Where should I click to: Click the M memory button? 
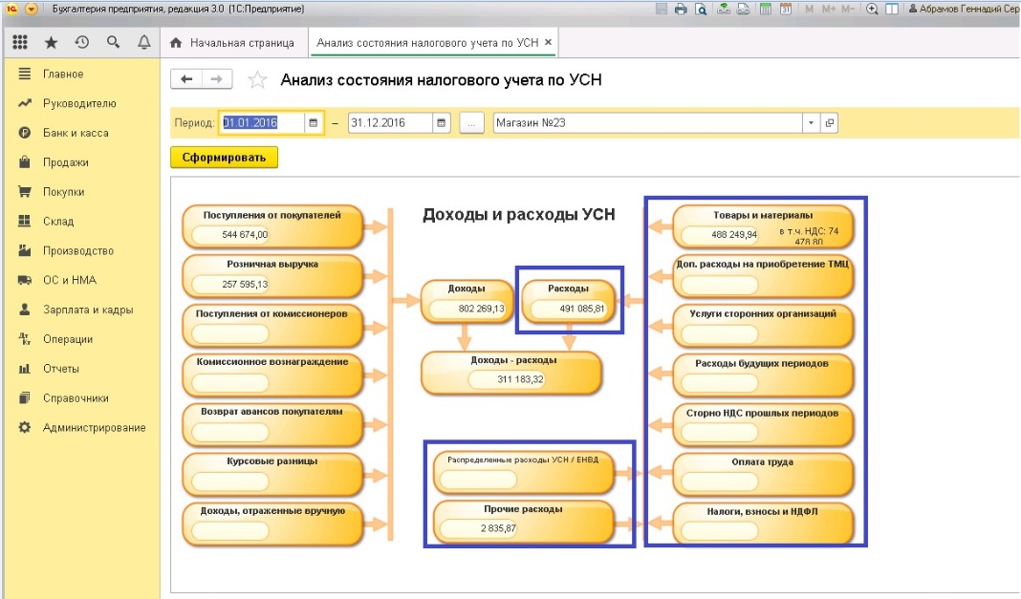click(x=809, y=10)
